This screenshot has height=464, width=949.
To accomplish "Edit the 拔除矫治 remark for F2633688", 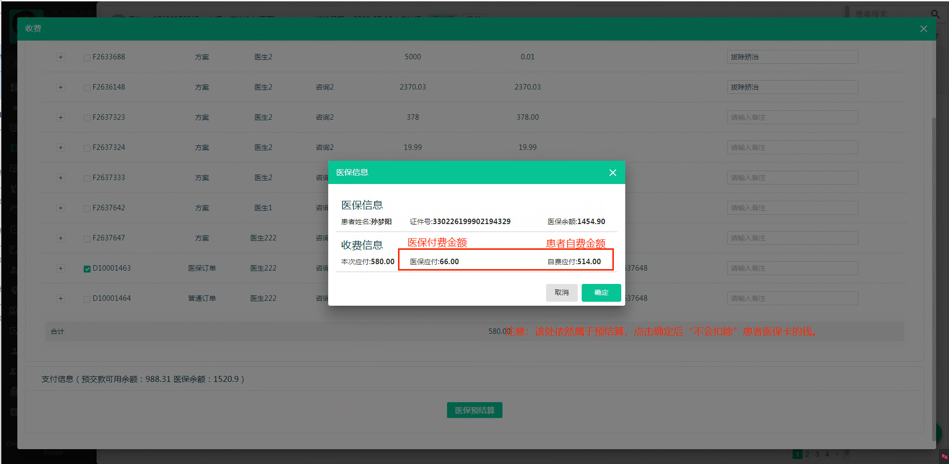I will tap(792, 57).
